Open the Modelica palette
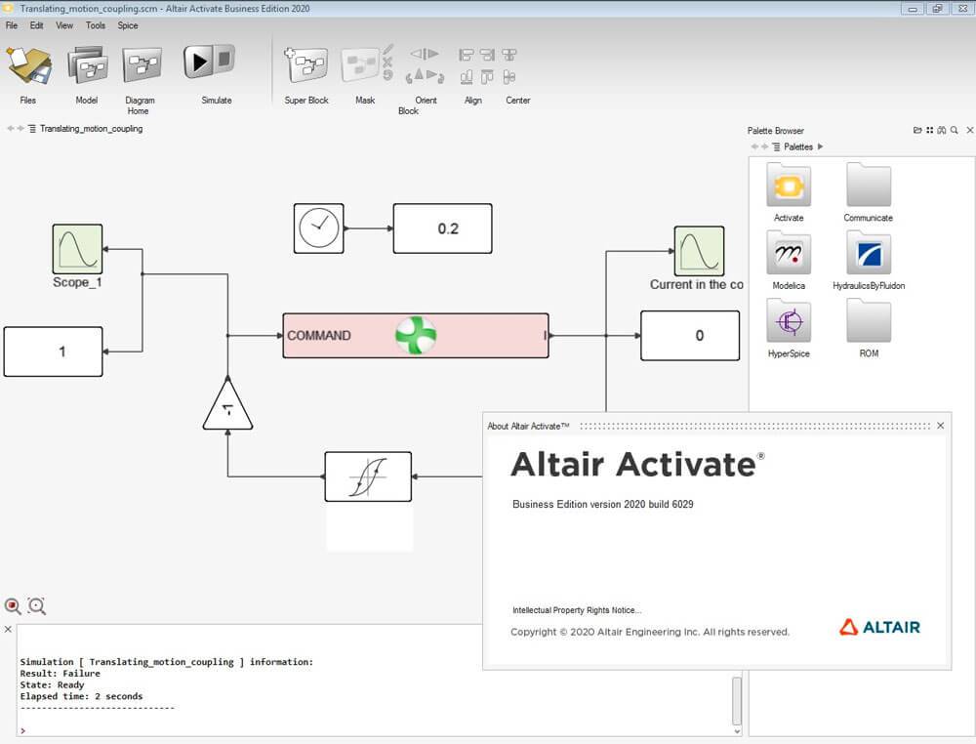 click(x=789, y=255)
